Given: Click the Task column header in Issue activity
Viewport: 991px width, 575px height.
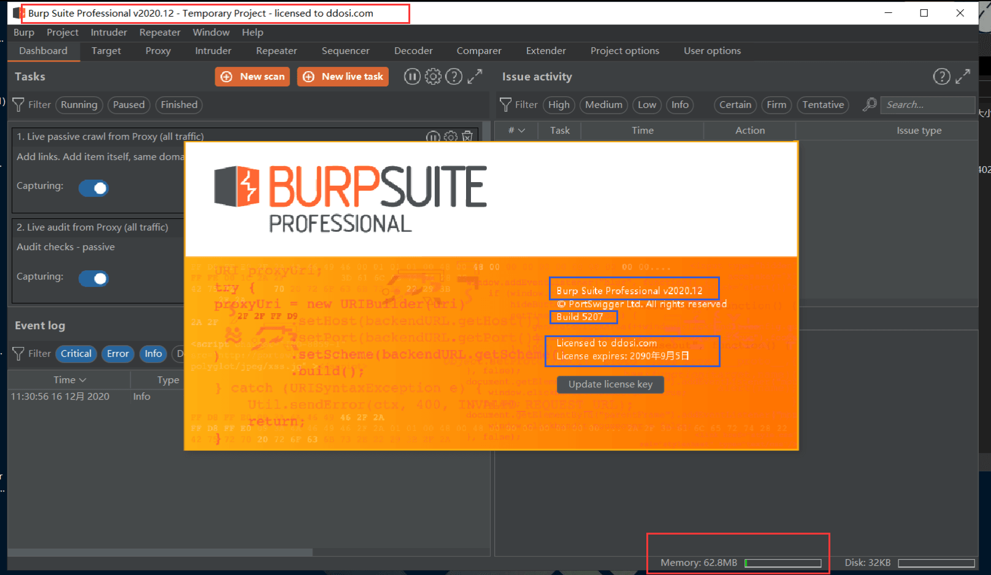Looking at the screenshot, I should pyautogui.click(x=560, y=131).
